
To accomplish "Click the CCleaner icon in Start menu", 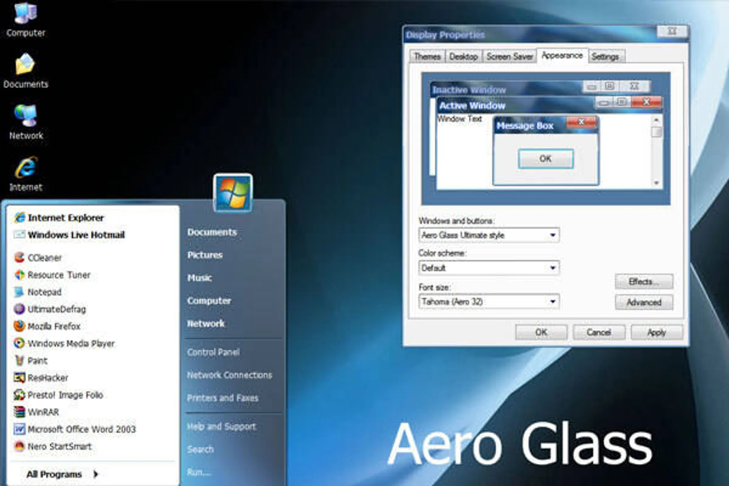I will coord(19,257).
